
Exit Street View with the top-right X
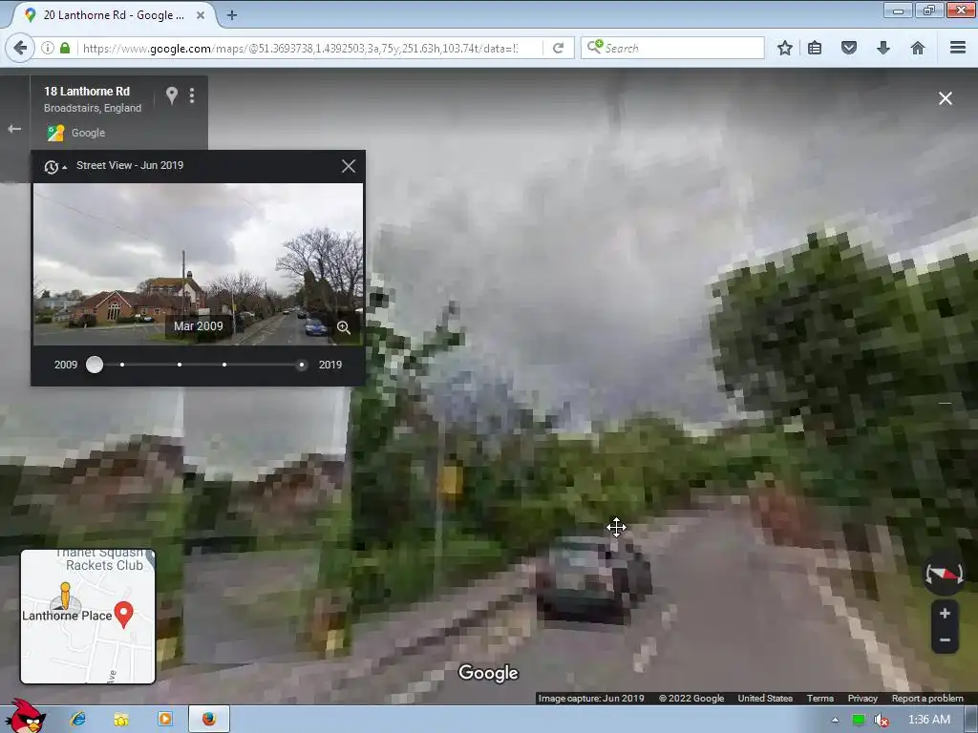click(946, 98)
